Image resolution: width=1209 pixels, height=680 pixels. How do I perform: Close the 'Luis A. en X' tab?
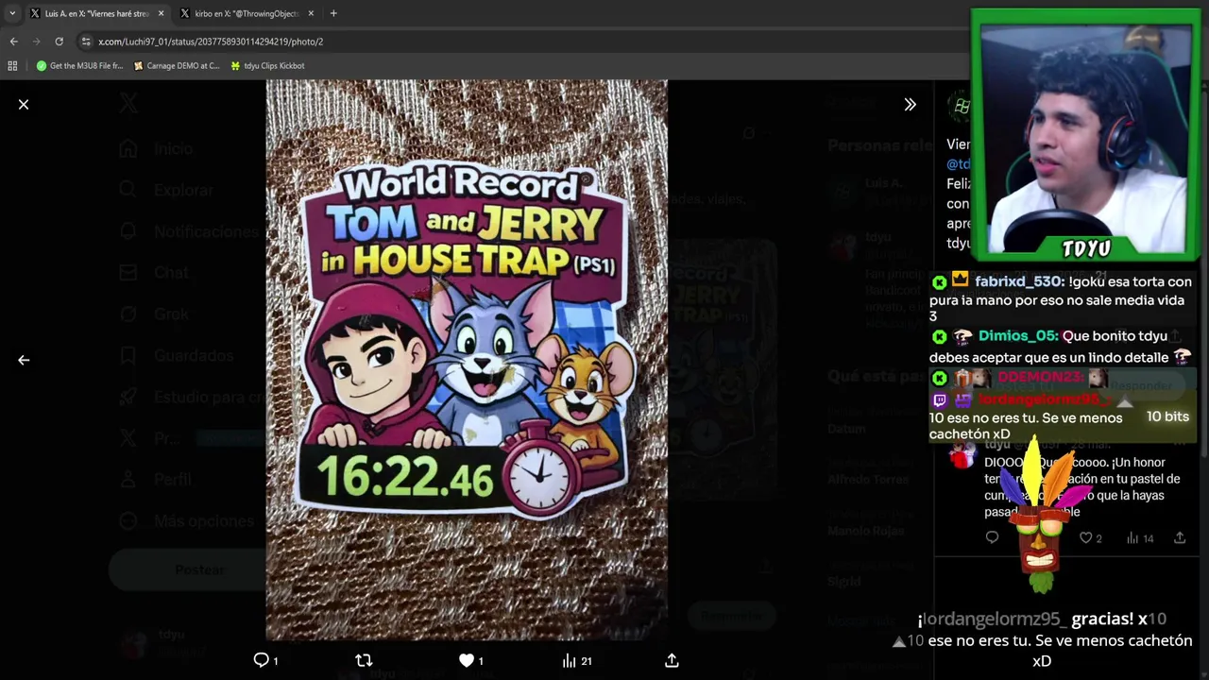click(161, 13)
